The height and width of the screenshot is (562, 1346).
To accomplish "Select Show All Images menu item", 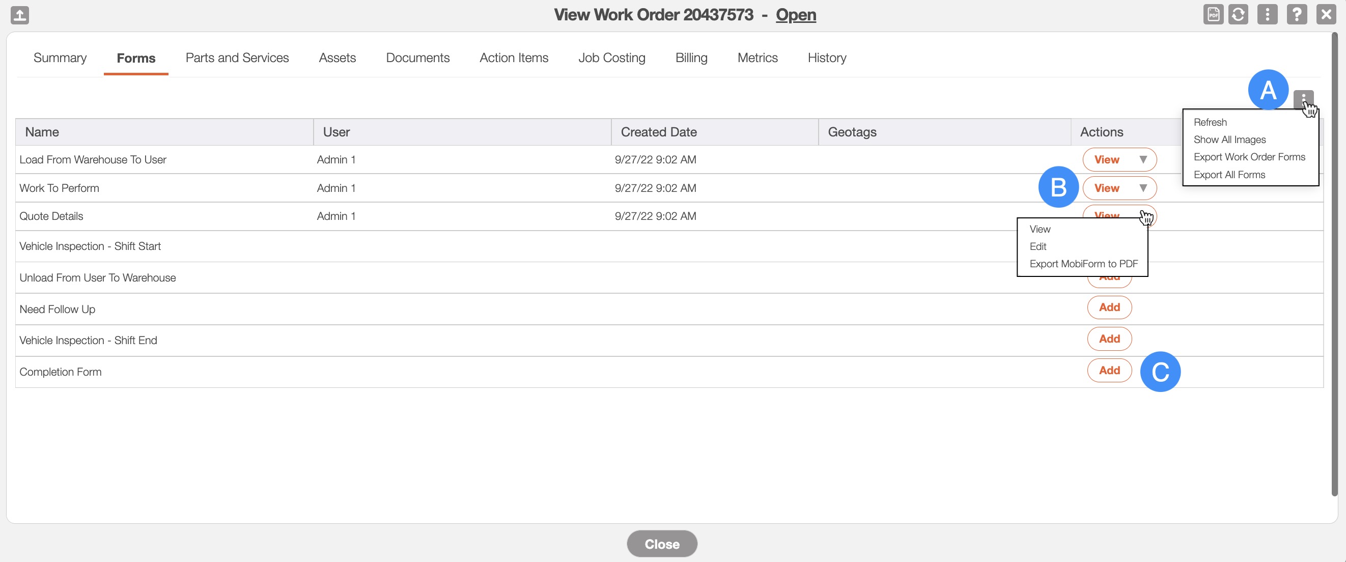I will coord(1229,139).
